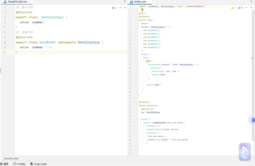Click the '// 接口文件' comment on line 1
255x166 pixels.
click(24, 7)
